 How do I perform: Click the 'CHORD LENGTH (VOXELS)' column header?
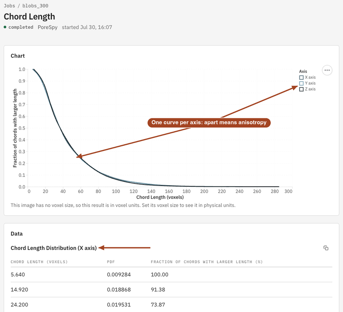[39, 262]
